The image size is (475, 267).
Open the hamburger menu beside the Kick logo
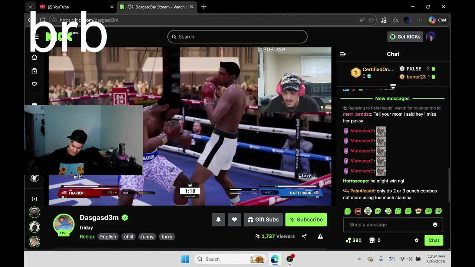click(x=36, y=37)
